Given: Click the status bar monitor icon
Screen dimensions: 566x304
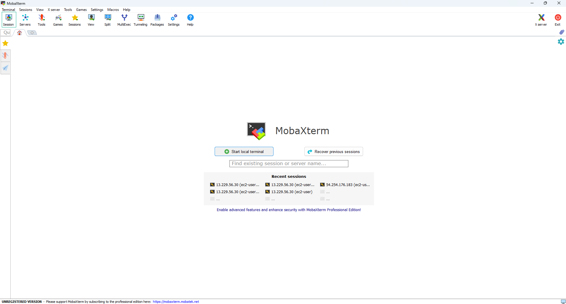Looking at the screenshot, I should [563, 302].
